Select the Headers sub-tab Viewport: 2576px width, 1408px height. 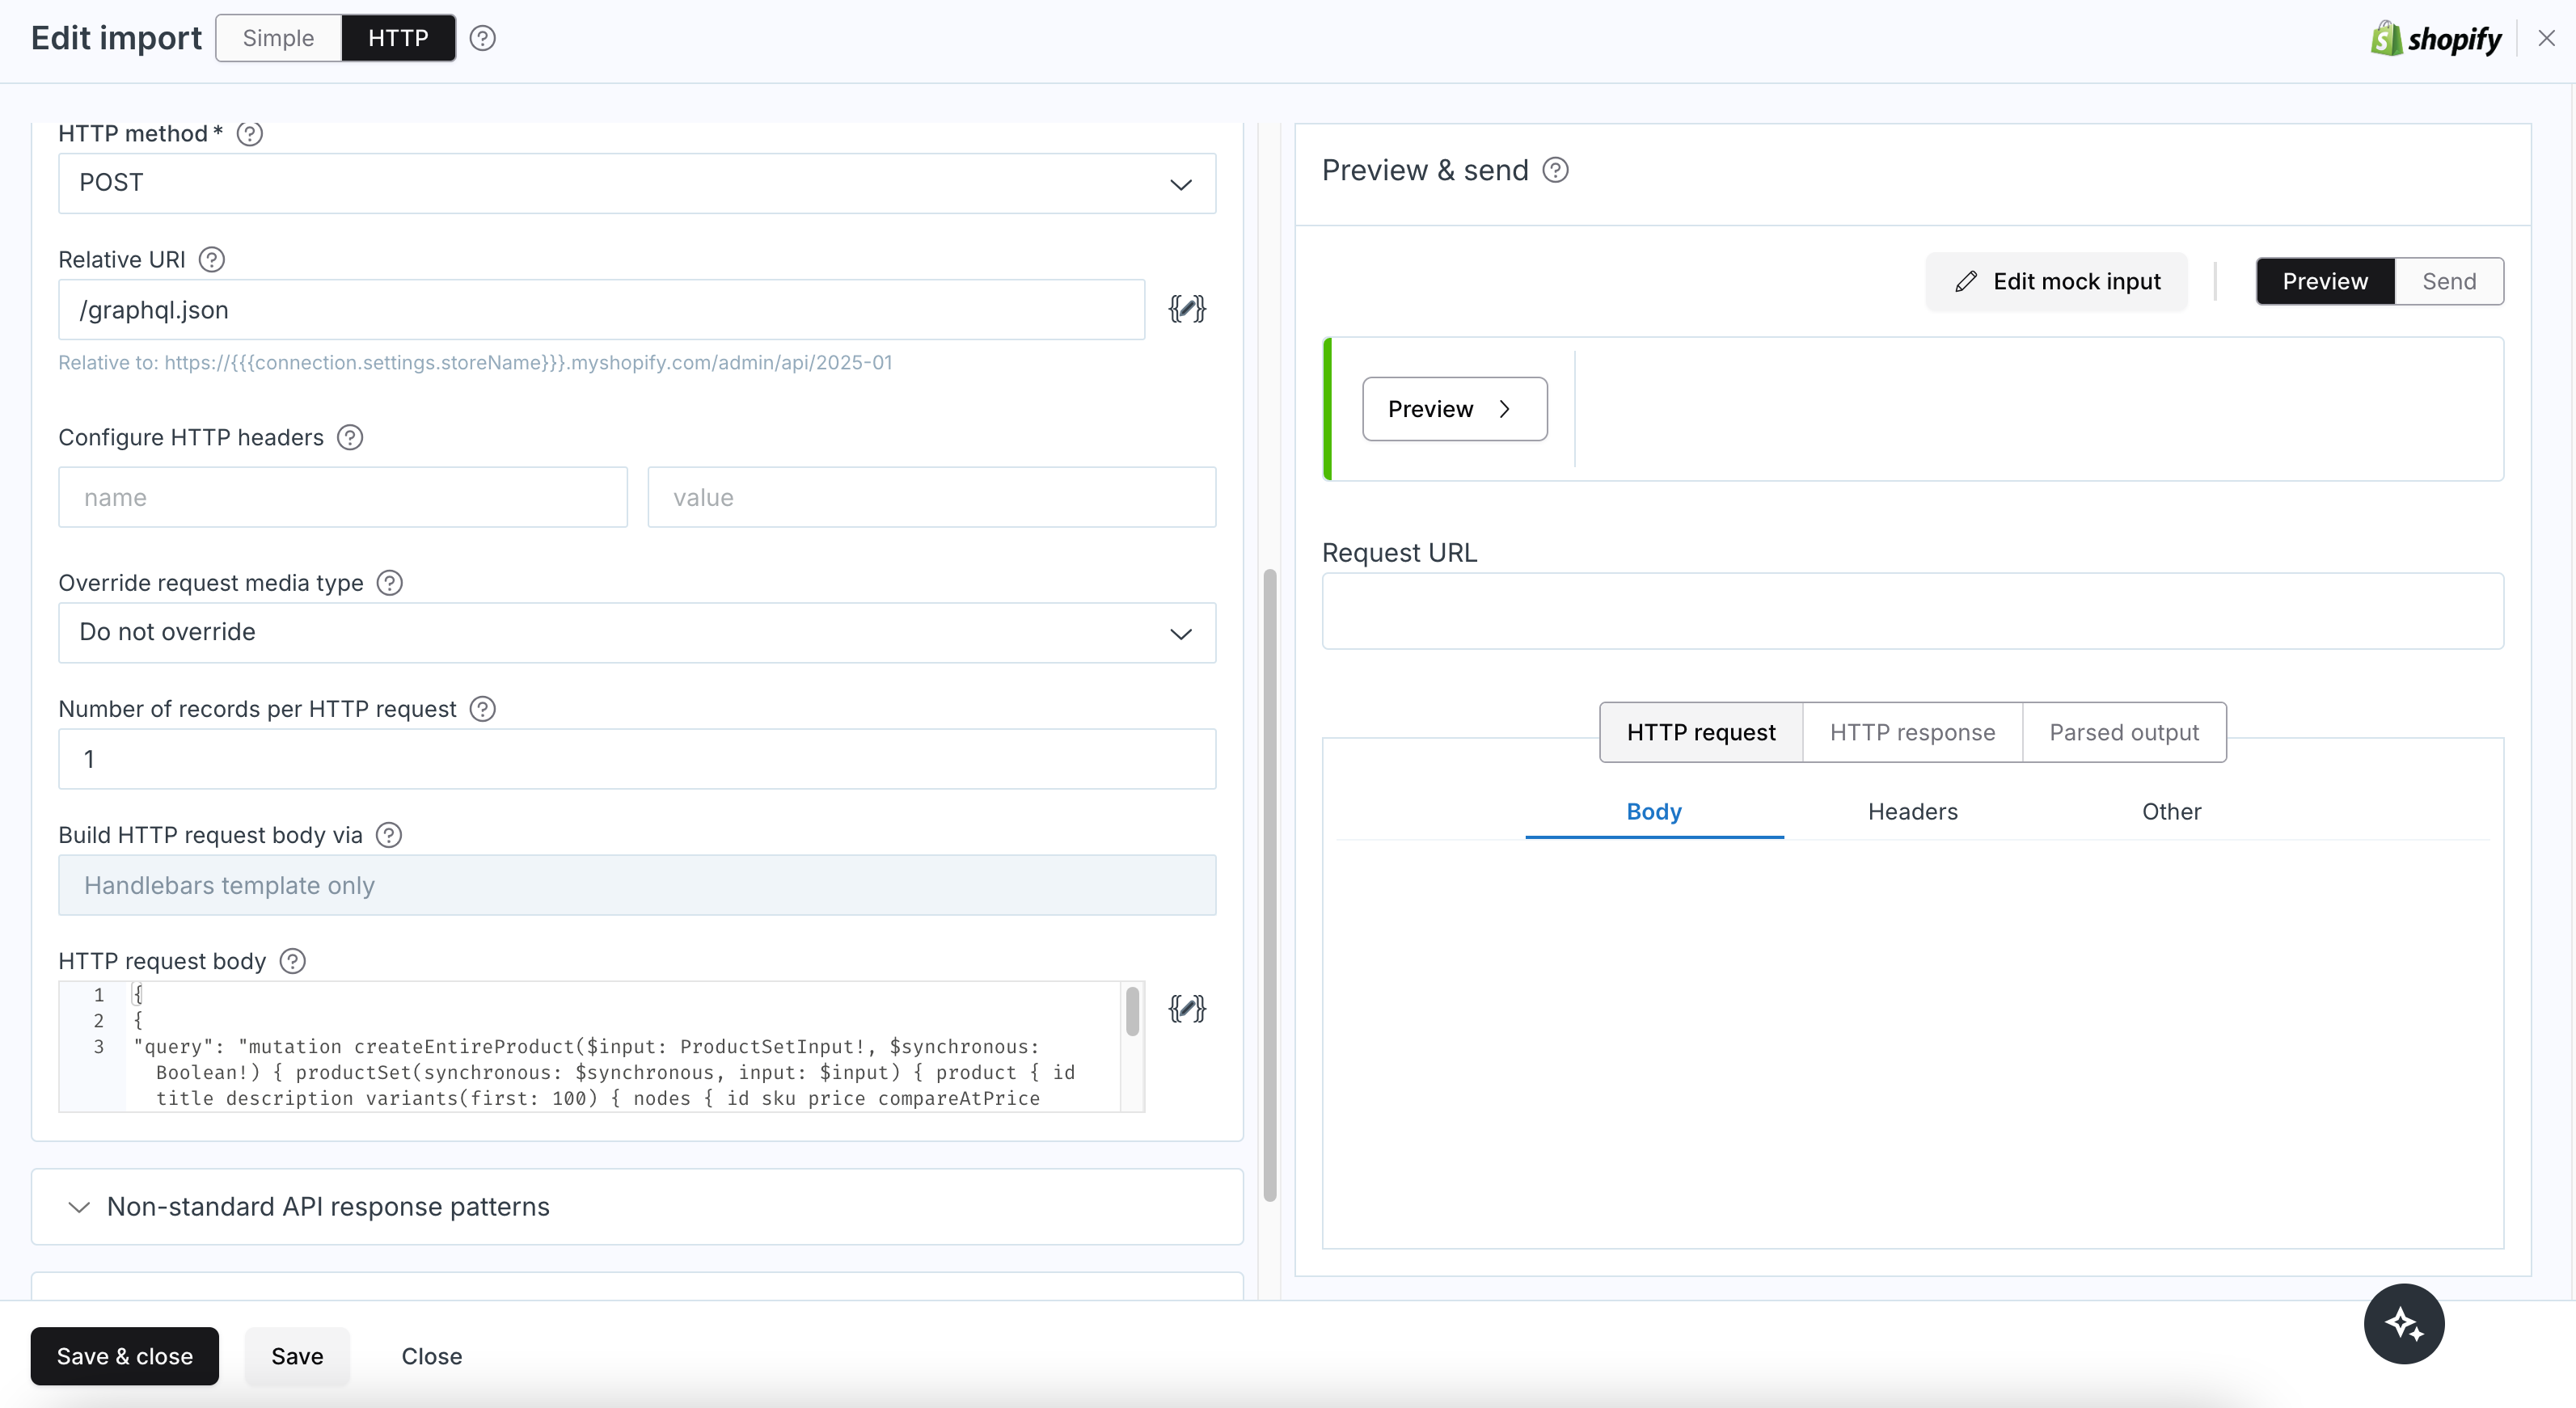(x=1912, y=811)
